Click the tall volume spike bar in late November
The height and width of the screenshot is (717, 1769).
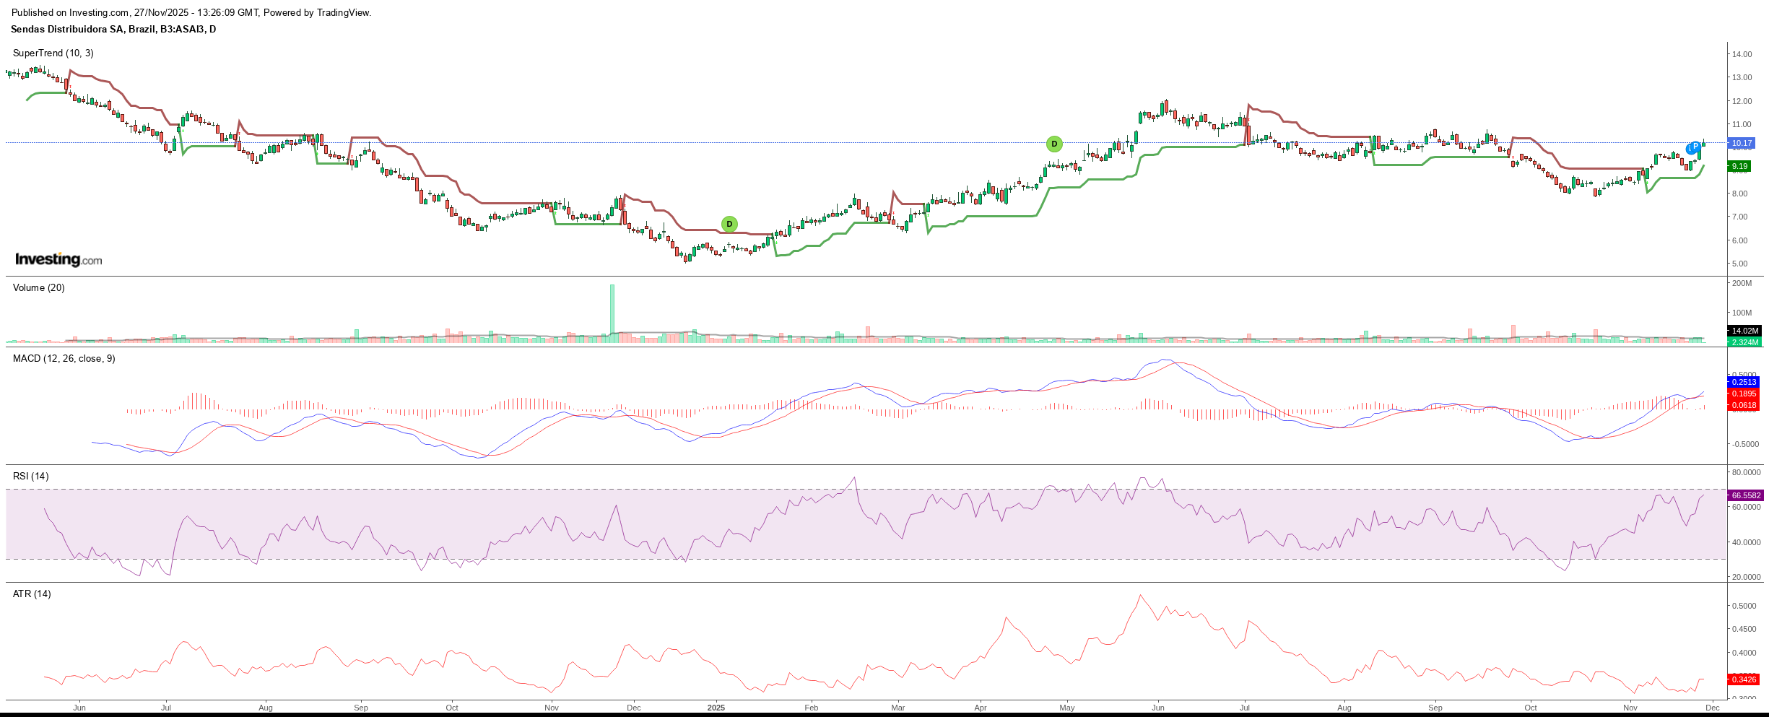click(612, 313)
